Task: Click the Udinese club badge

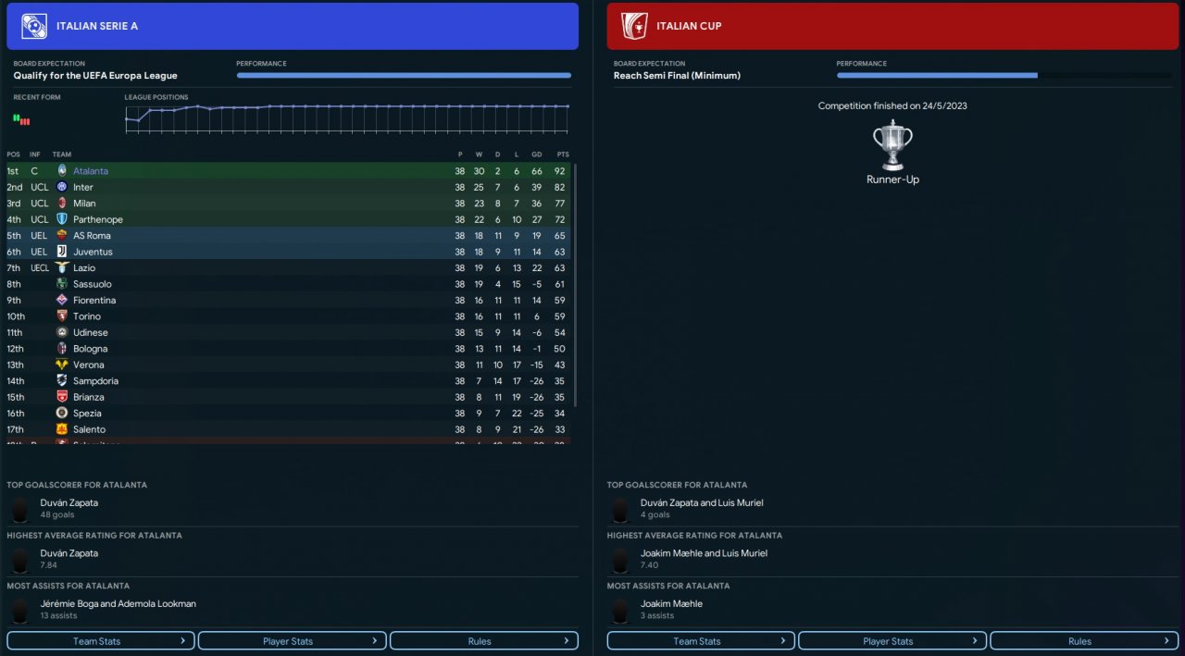Action: pos(62,333)
